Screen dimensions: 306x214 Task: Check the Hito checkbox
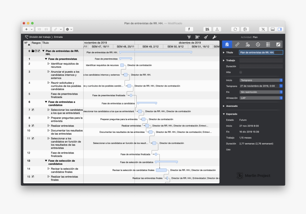click(x=241, y=72)
